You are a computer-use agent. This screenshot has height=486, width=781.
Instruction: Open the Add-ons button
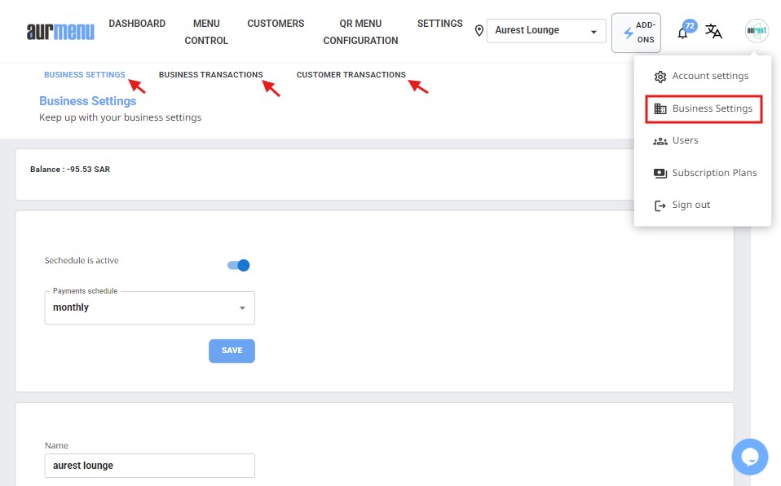pyautogui.click(x=636, y=33)
